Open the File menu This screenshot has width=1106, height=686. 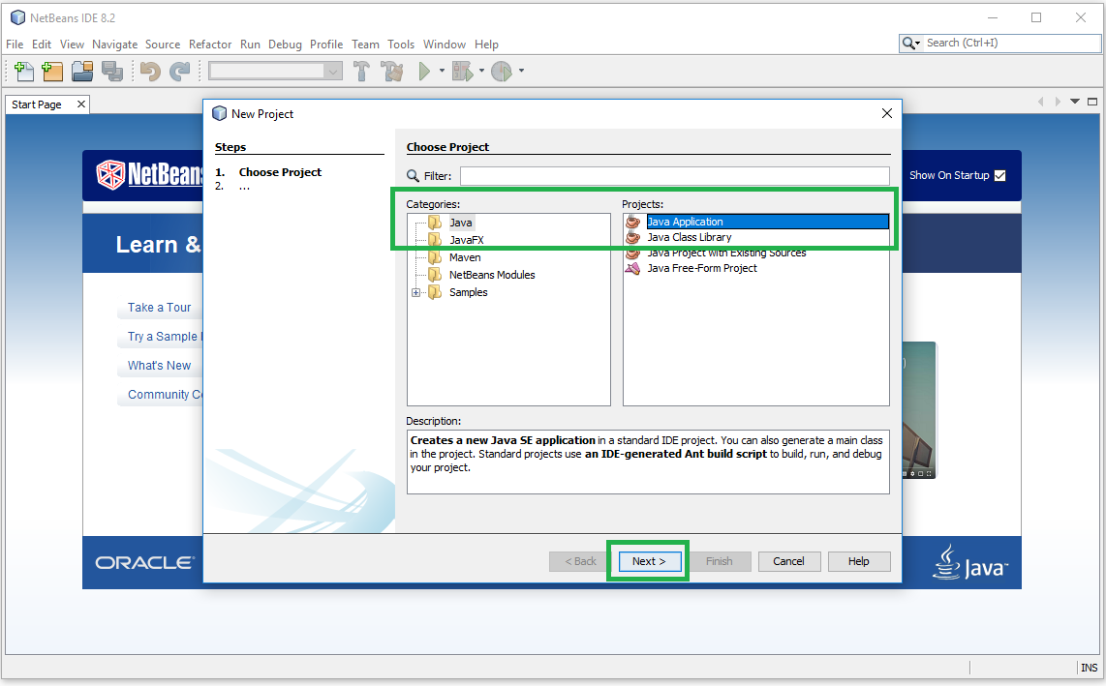pos(15,45)
